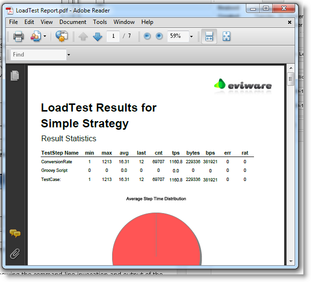Close the Adobe Reader window
The image size is (311, 282).
coord(284,9)
